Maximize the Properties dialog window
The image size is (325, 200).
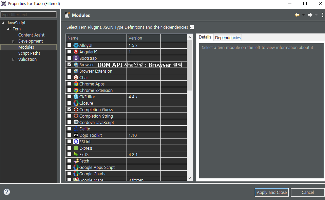click(x=305, y=3)
